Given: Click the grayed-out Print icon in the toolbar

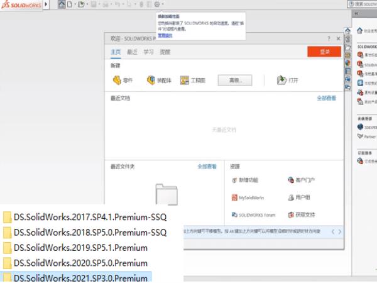Looking at the screenshot, I should pos(106,4).
